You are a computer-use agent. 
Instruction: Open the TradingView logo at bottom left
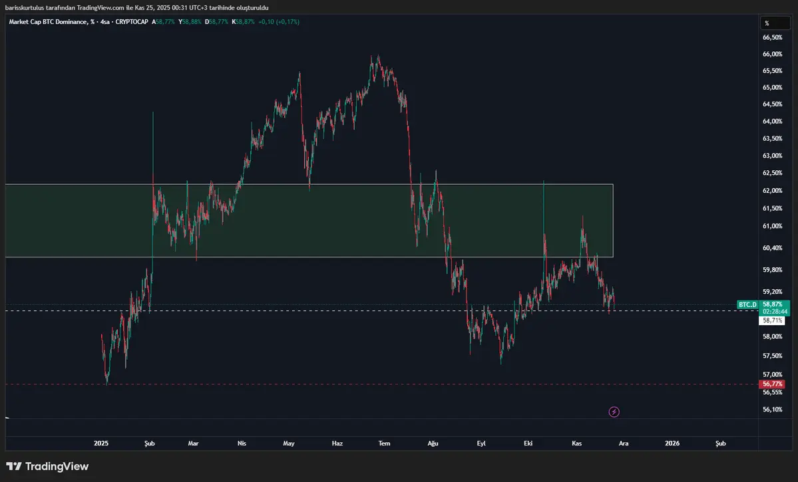(47, 466)
